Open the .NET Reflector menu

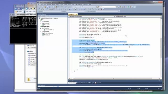(x=79, y=5)
